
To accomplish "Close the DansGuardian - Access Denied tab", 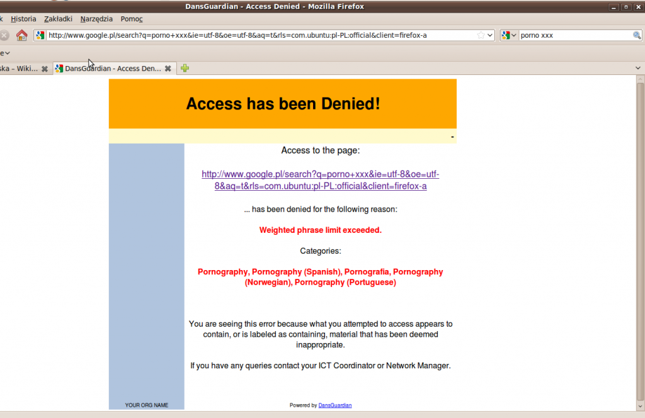I will point(168,69).
